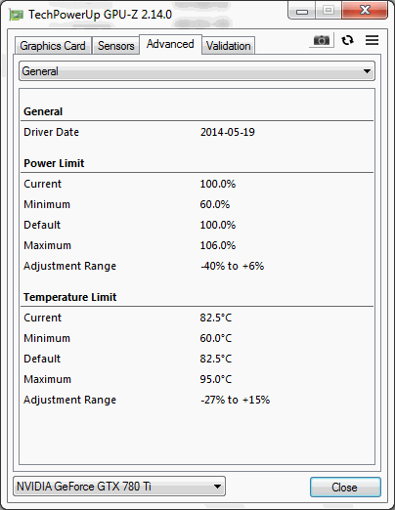Click the Power Limit section heading
This screenshot has width=395, height=510.
[x=54, y=163]
